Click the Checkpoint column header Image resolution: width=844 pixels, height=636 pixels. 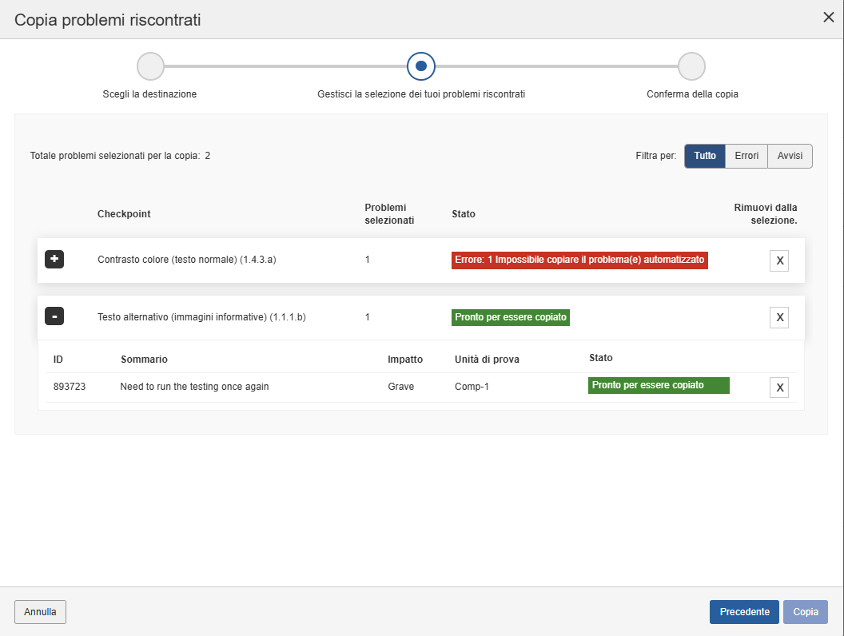pos(124,214)
